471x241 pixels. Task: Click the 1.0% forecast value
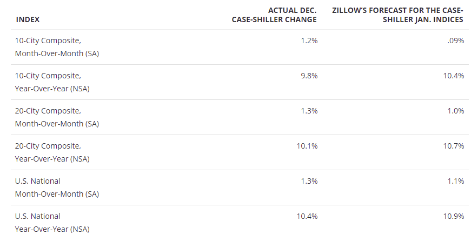(x=456, y=111)
